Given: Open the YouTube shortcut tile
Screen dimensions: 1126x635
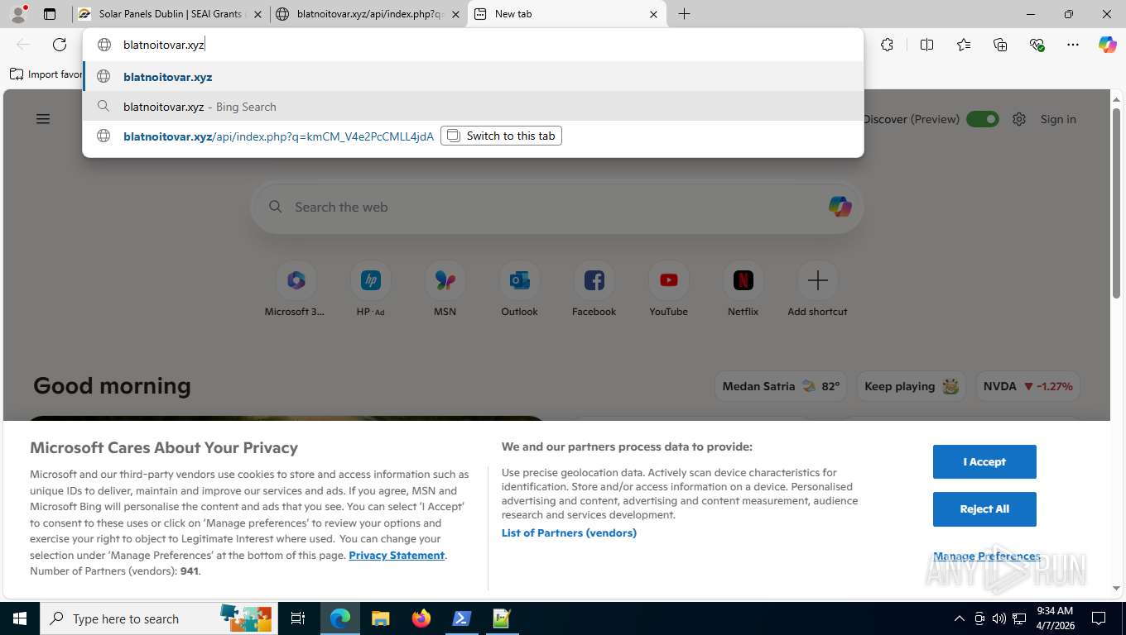Looking at the screenshot, I should click(x=668, y=289).
